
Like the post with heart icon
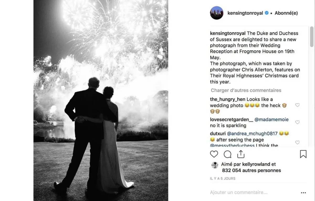214,154
